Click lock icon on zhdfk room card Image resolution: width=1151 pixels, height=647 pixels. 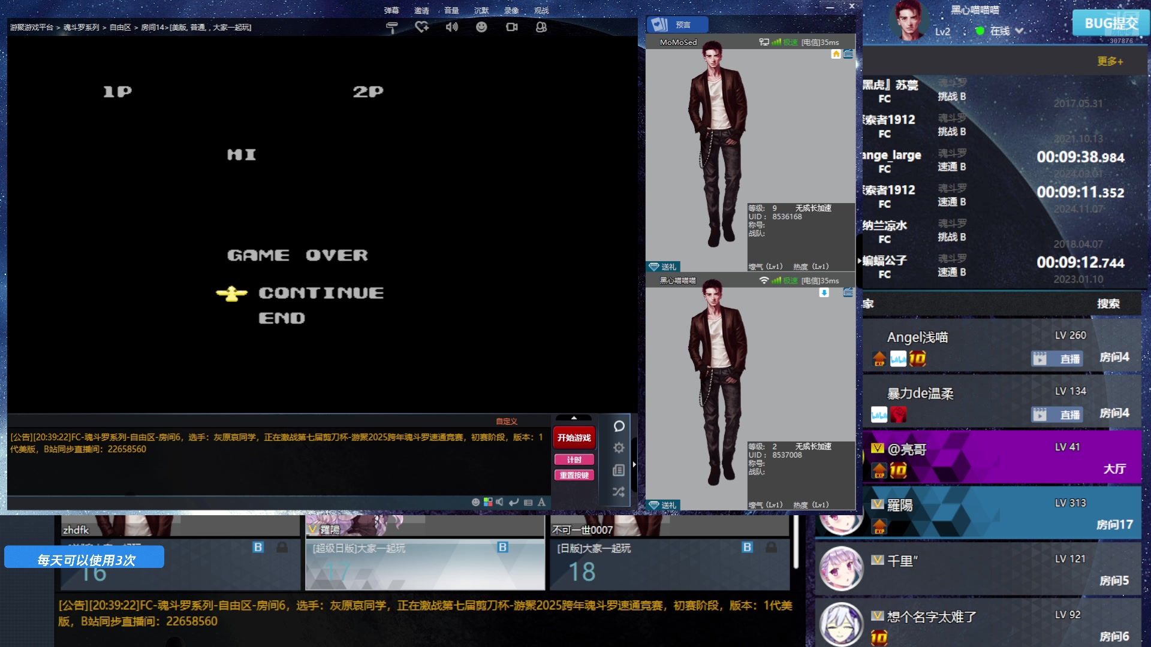click(x=282, y=547)
